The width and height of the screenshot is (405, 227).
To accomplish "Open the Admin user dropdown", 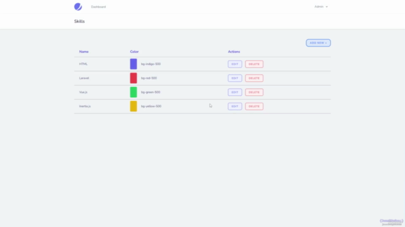I will pos(321,7).
